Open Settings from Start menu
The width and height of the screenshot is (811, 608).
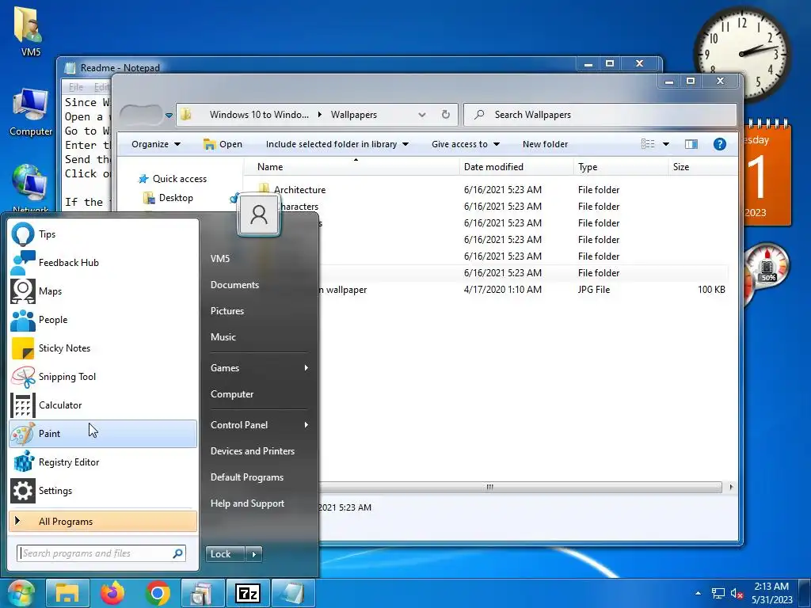pyautogui.click(x=102, y=491)
